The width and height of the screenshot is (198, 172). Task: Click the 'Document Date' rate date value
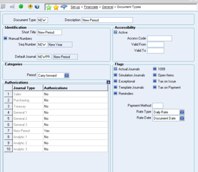(166, 118)
